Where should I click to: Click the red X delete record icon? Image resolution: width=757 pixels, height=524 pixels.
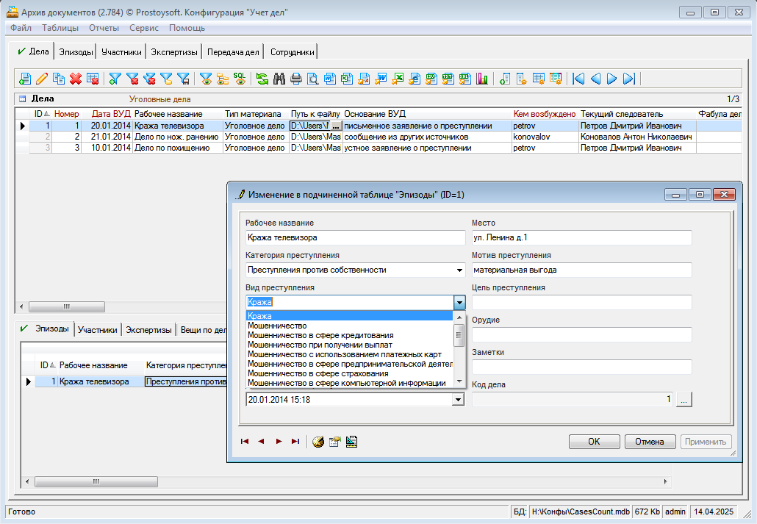coord(75,79)
